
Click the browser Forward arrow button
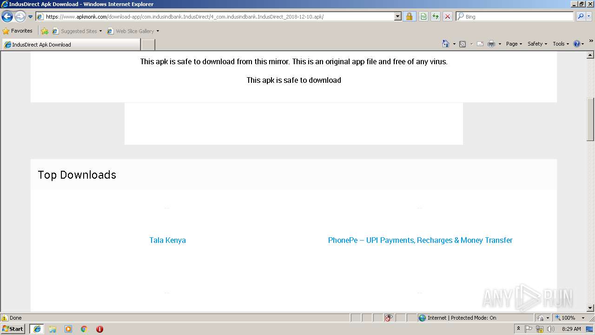[20, 17]
